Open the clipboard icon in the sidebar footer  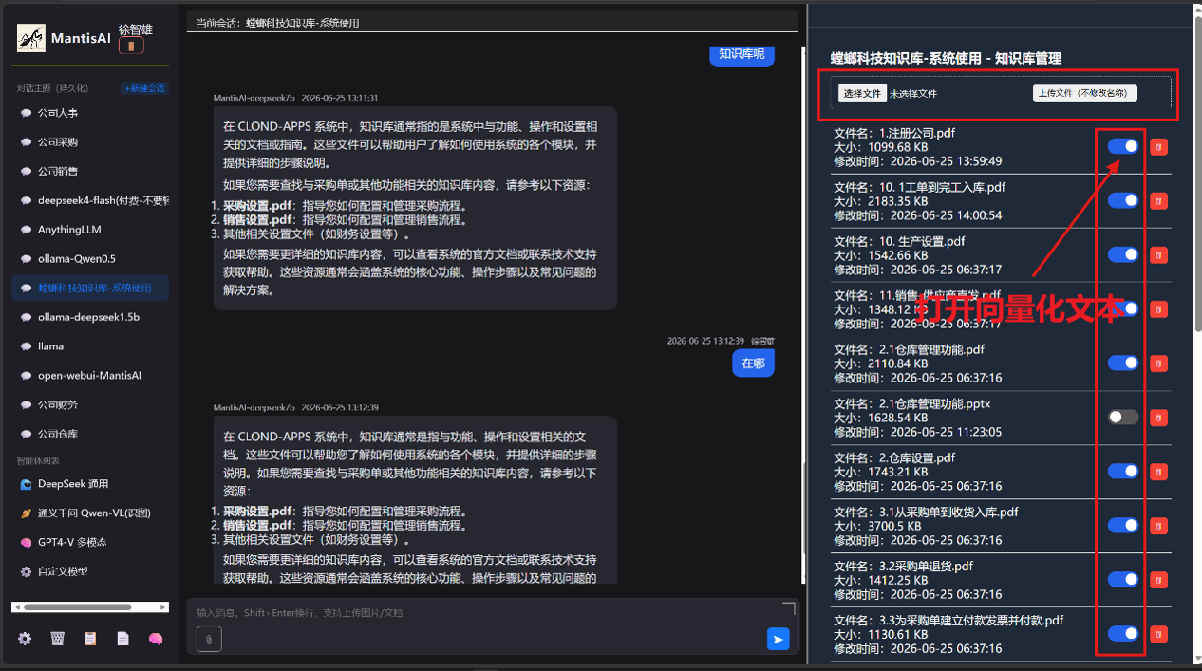(90, 639)
